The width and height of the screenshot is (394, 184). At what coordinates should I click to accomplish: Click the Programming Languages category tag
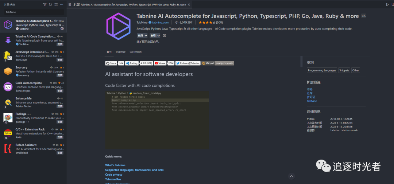322,70
